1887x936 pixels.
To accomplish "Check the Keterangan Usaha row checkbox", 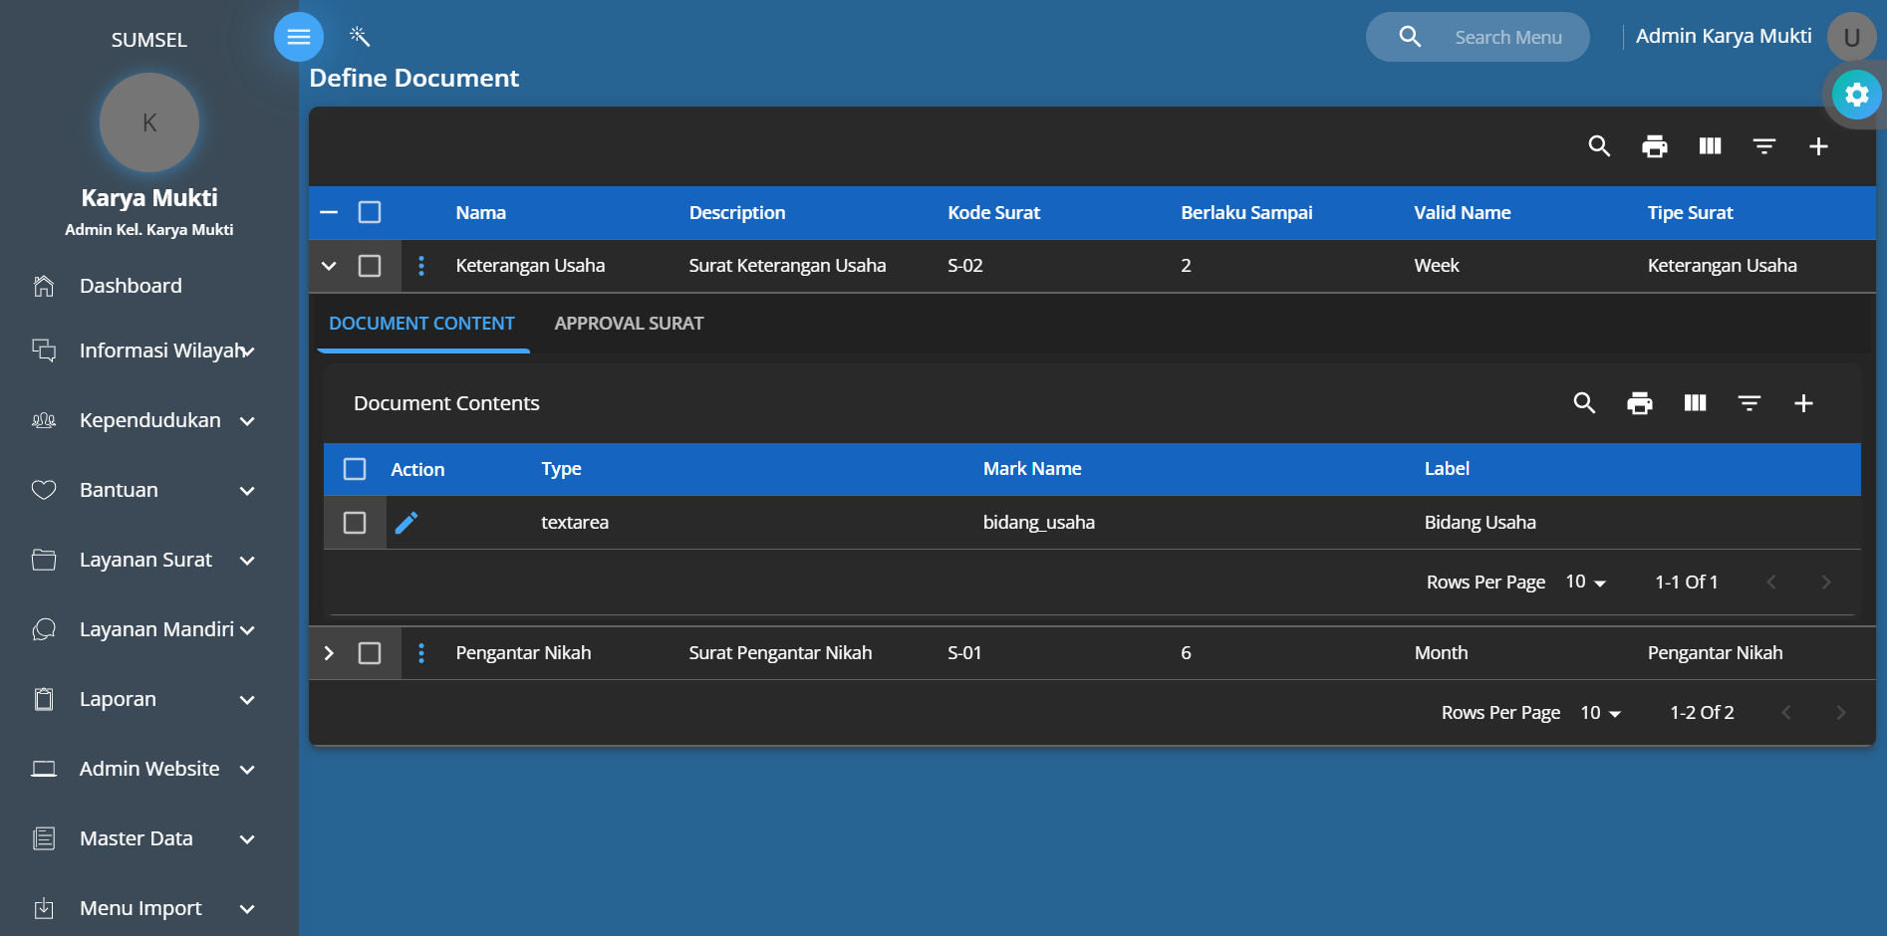I will (x=370, y=266).
